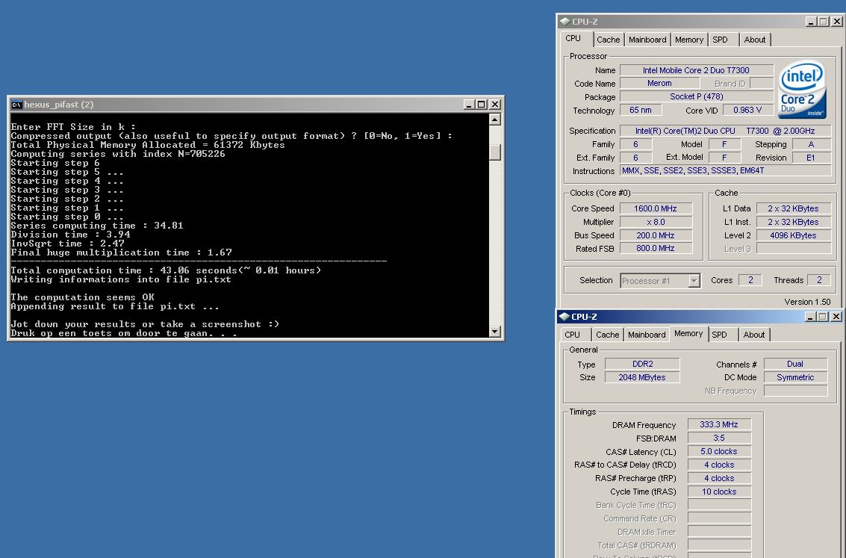Click the Package field 'Socket P (478)'

pyautogui.click(x=696, y=96)
